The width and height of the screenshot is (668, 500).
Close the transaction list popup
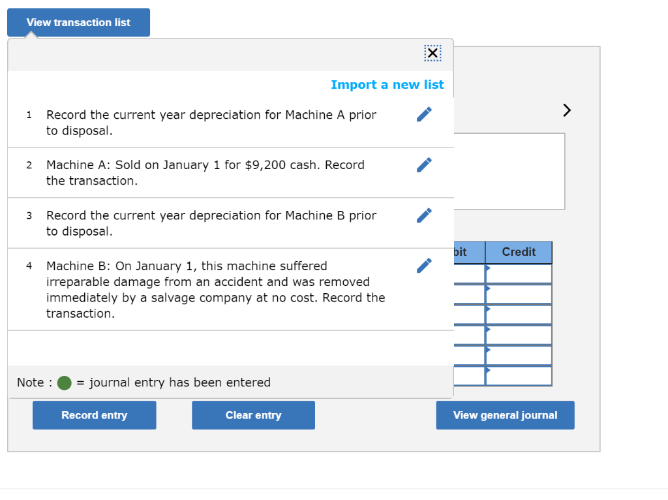click(x=433, y=53)
